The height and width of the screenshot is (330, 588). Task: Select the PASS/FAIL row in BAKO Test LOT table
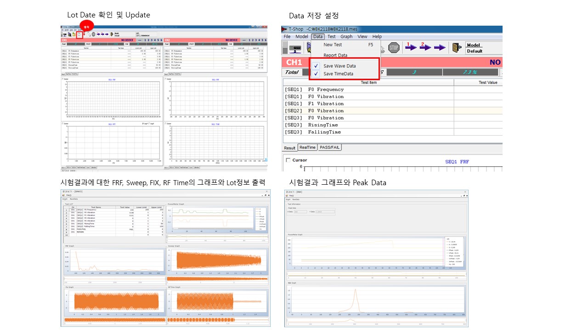tap(114, 229)
